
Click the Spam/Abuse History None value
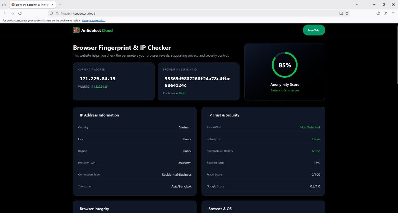click(316, 151)
